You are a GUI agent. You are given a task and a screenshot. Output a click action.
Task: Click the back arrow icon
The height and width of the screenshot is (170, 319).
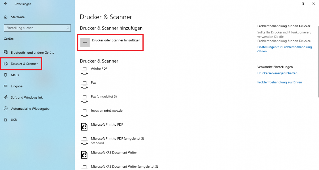coord(6,4)
